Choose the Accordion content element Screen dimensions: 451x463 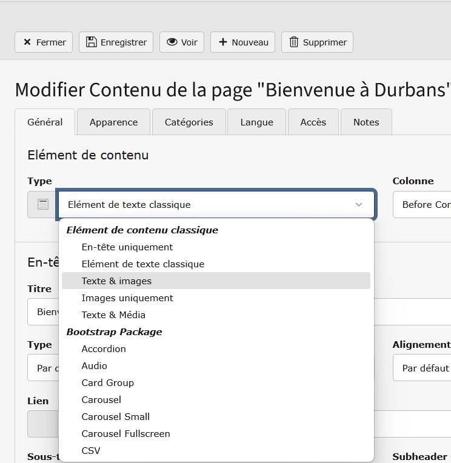click(x=104, y=348)
